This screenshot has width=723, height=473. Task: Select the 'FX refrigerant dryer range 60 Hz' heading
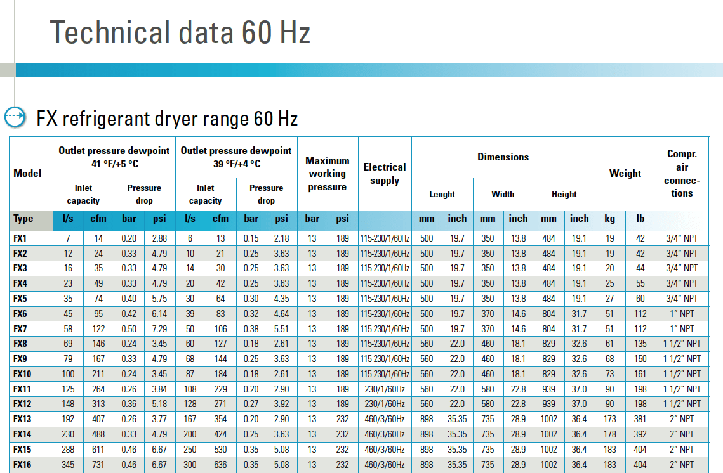pos(167,119)
